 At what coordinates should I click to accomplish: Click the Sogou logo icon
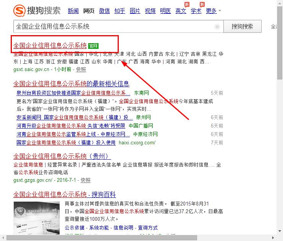[19, 10]
